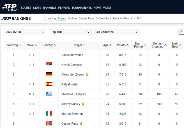Click the Greece flag icon
184x128 pixels.
[49, 94]
